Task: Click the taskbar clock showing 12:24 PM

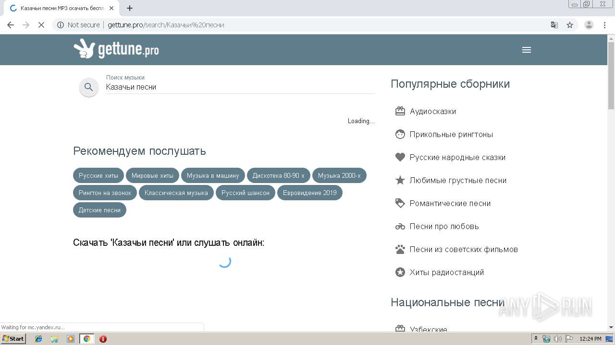Action: [x=590, y=339]
